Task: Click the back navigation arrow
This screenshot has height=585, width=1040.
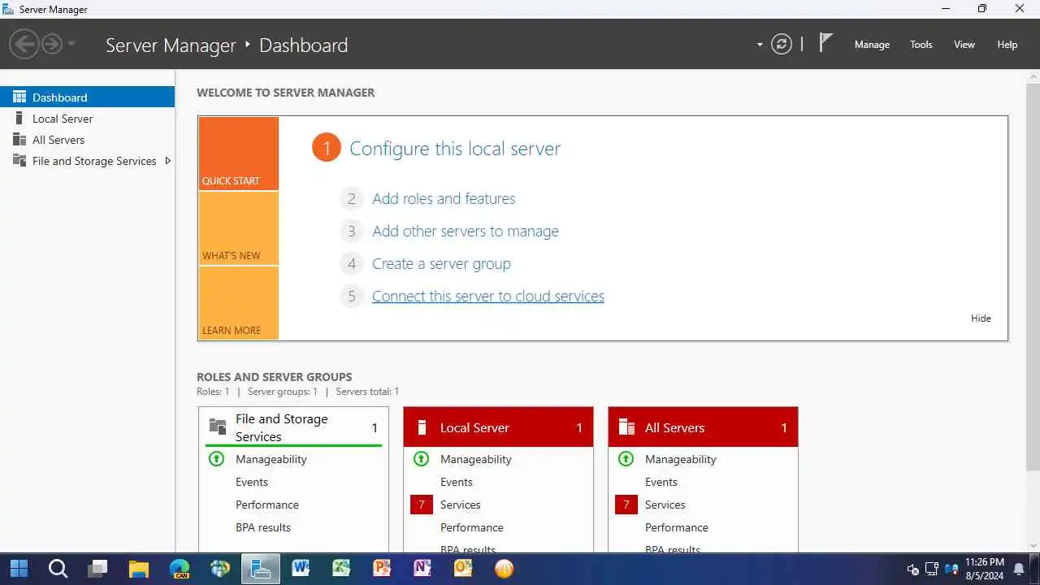Action: tap(24, 44)
